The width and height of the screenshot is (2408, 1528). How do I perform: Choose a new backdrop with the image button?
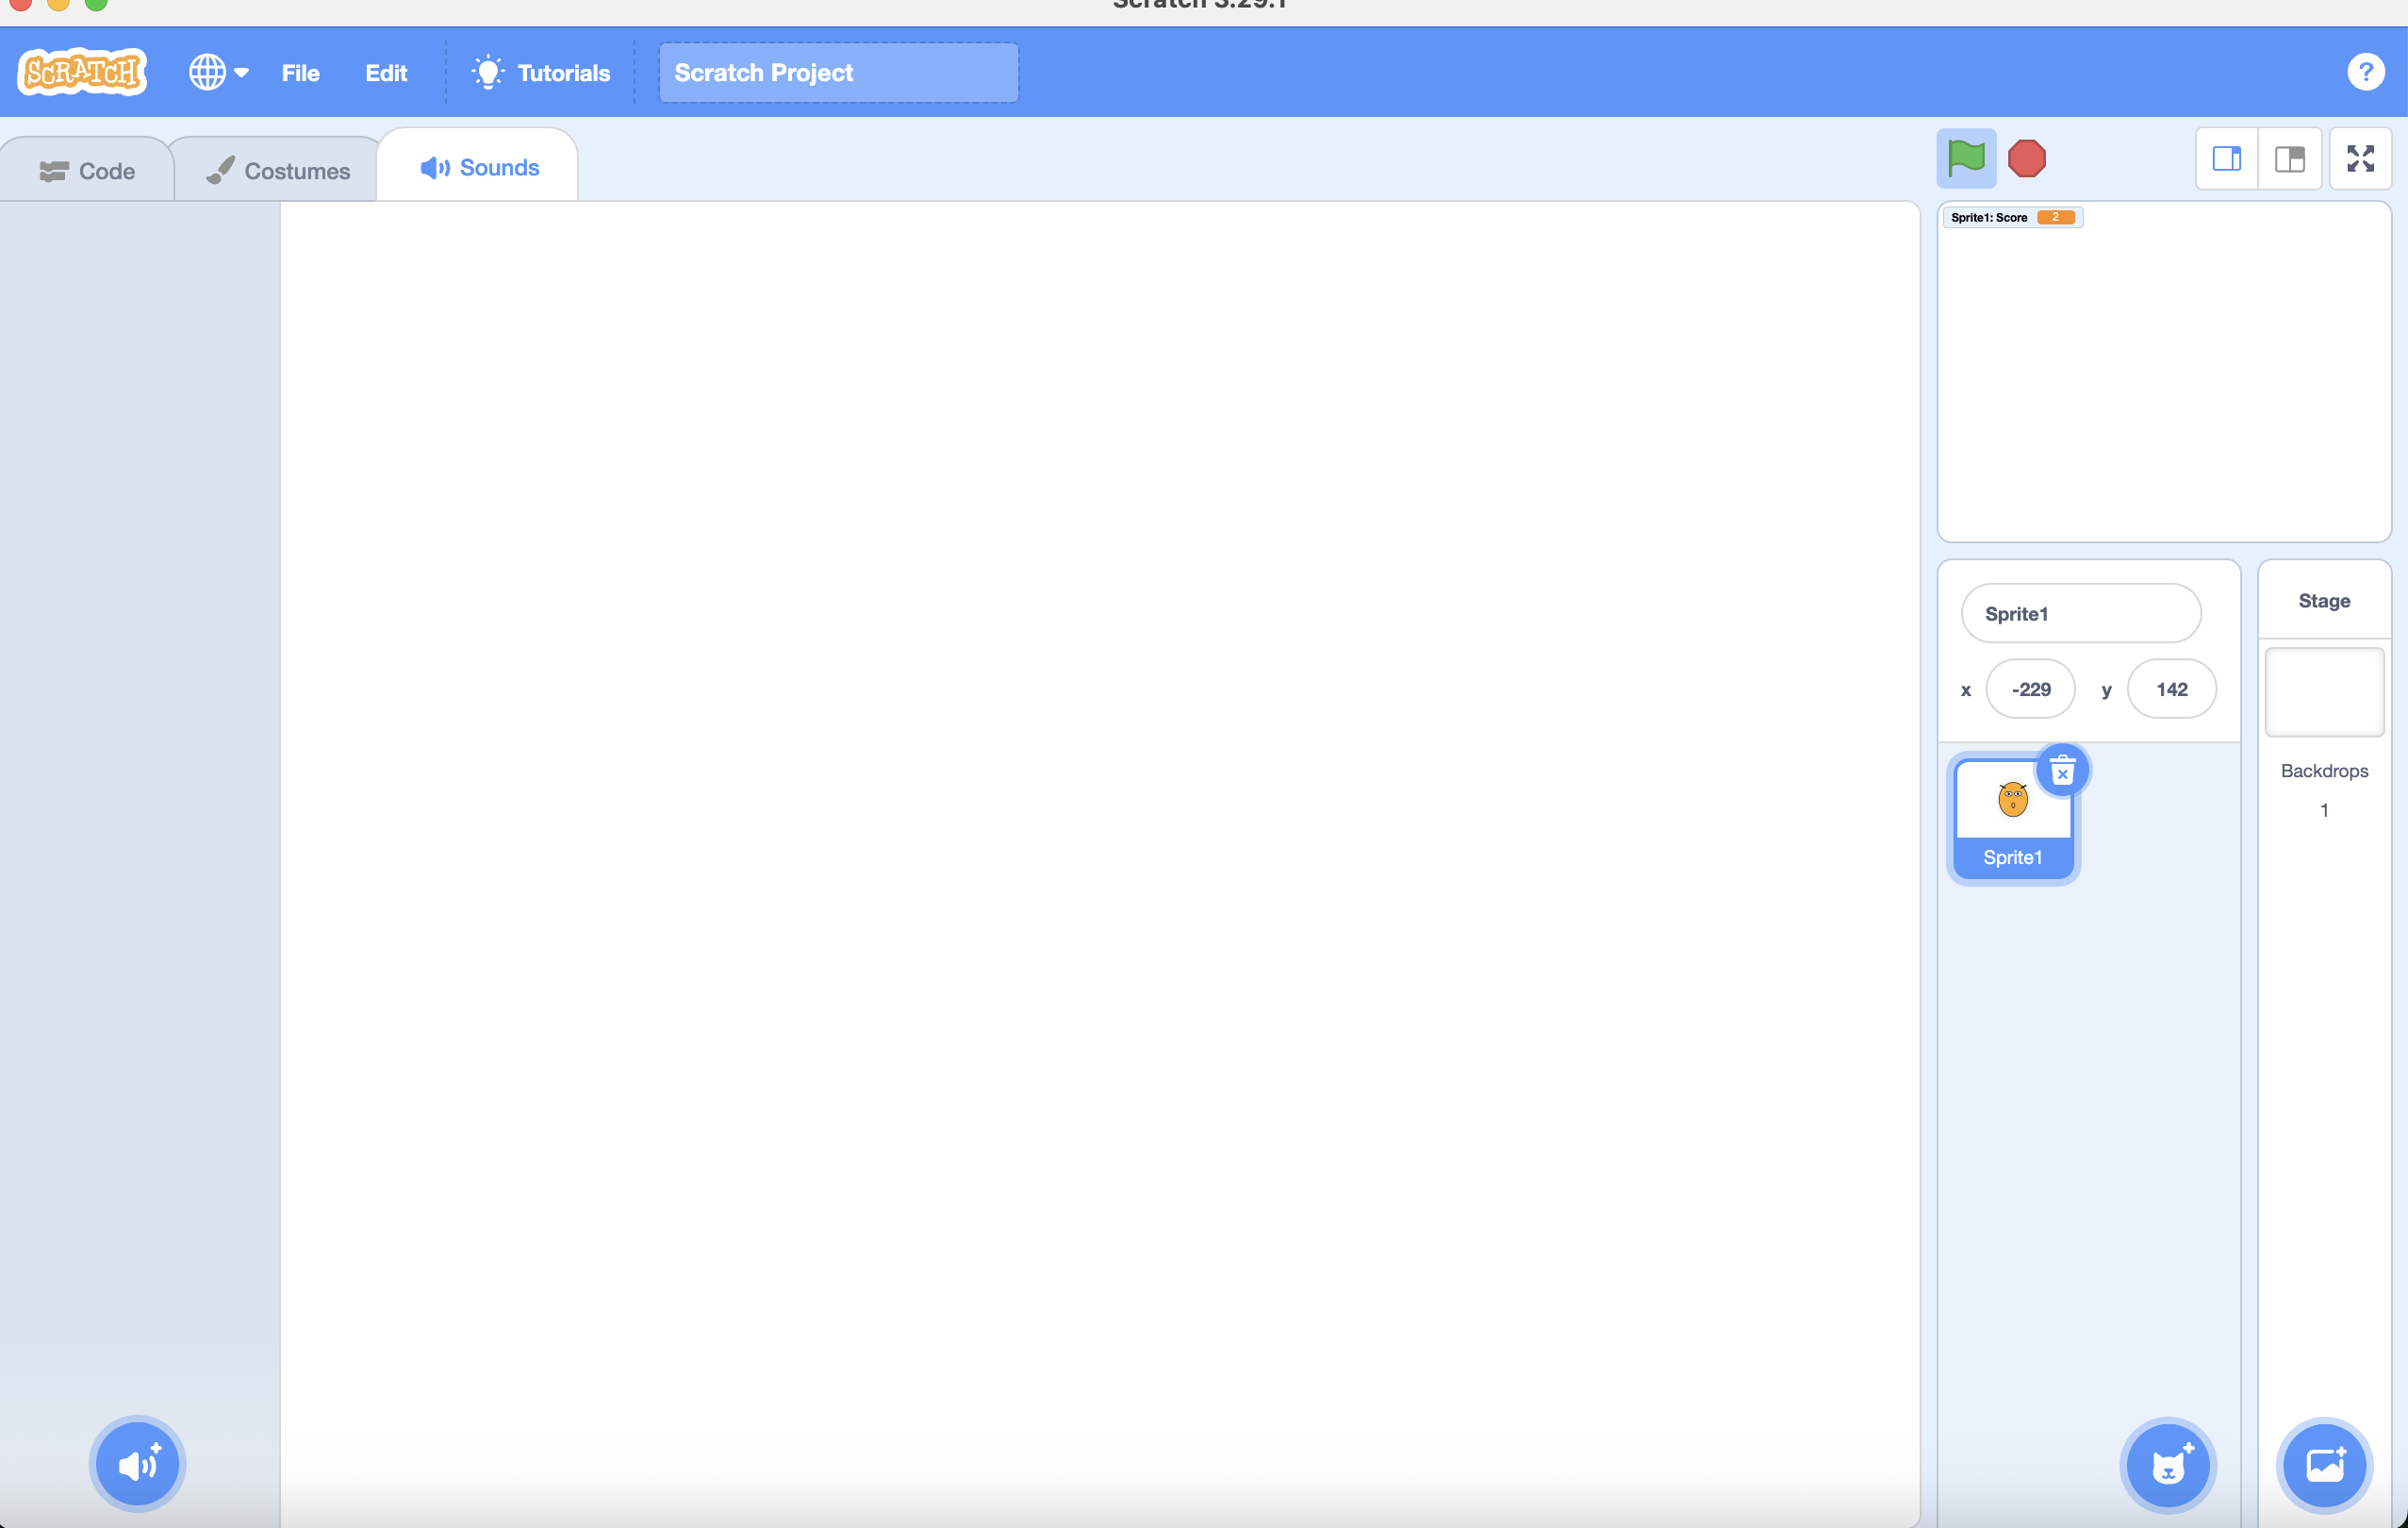[x=2324, y=1465]
